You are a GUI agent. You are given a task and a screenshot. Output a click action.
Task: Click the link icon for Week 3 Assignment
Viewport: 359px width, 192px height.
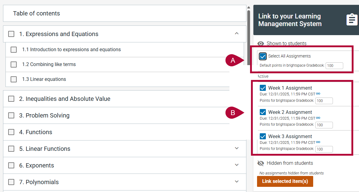click(318, 142)
